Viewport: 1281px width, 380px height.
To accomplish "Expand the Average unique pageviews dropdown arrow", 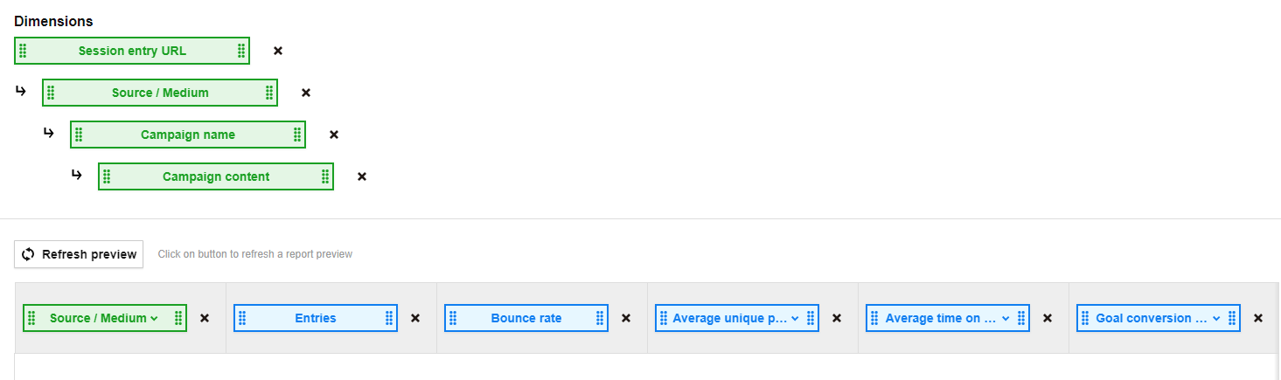I will 795,318.
